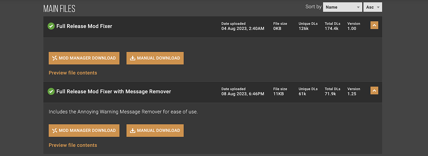The image size is (428, 156).
Task: Click the 174.4k Total DLs value
Action: 331,29
